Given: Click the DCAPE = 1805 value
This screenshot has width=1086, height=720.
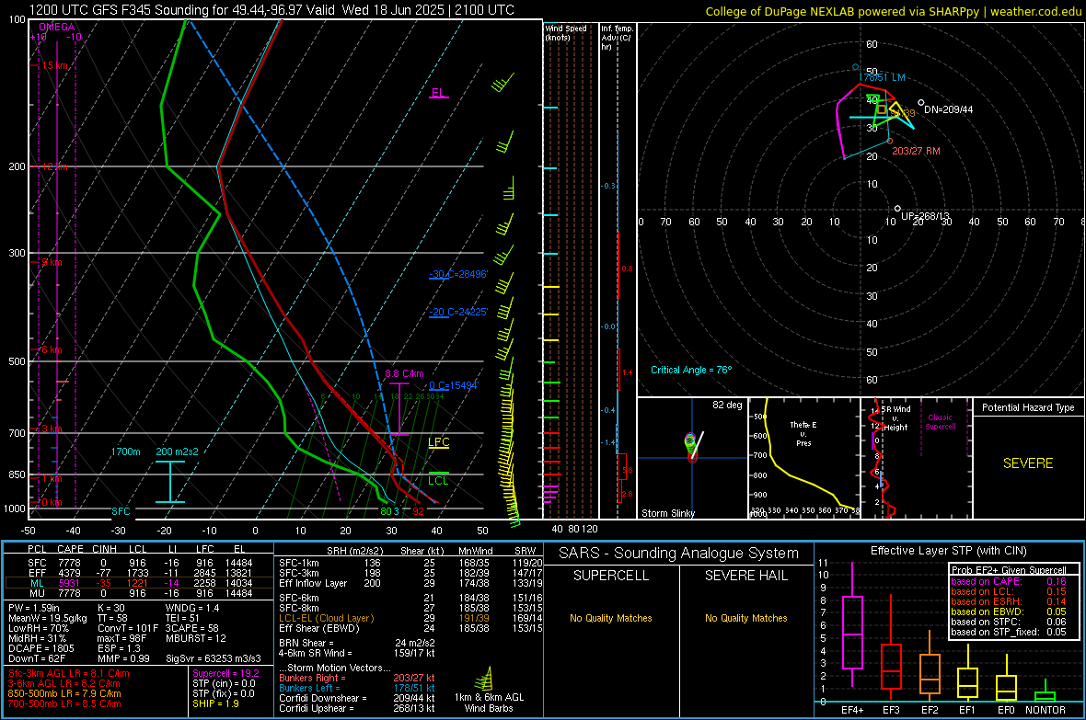Looking at the screenshot, I should 40,648.
